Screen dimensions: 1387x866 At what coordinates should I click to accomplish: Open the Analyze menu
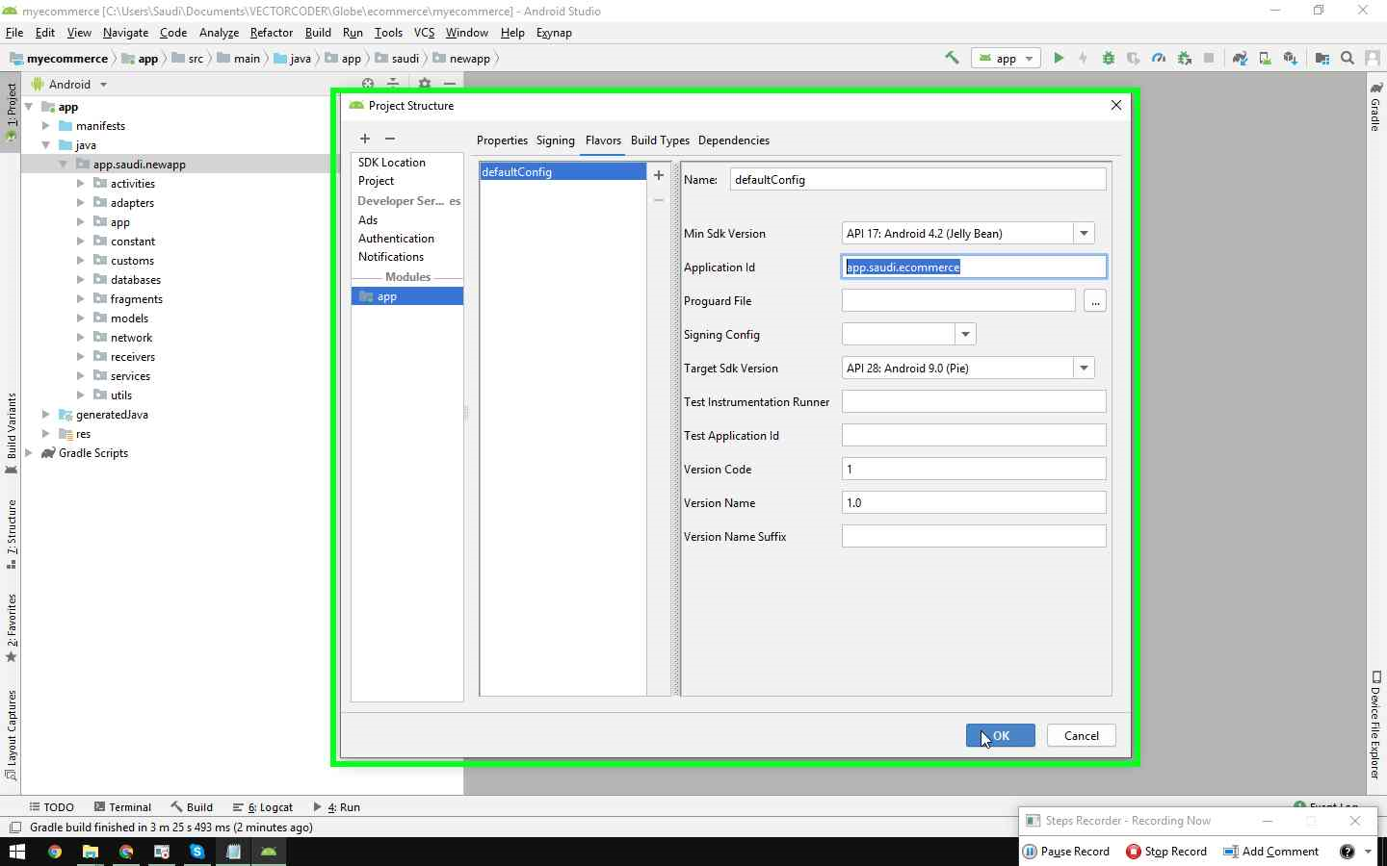pos(219,32)
